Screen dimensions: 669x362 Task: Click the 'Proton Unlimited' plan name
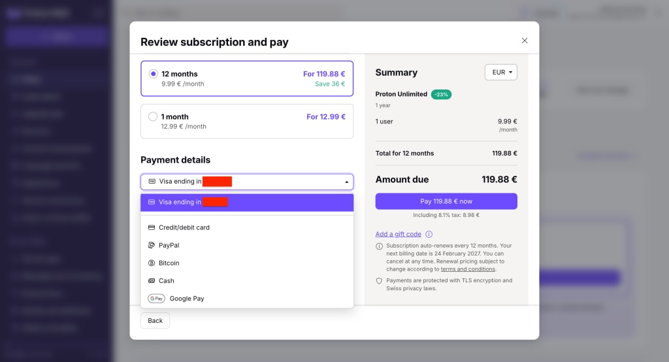[x=401, y=94]
